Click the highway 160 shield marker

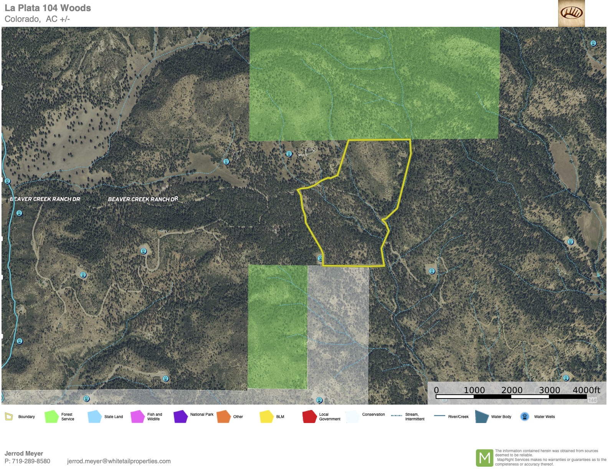593,400
